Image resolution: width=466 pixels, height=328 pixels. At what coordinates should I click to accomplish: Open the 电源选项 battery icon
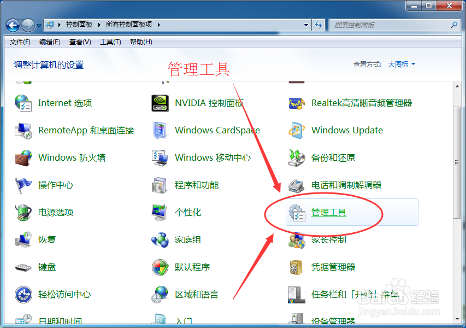(x=23, y=213)
